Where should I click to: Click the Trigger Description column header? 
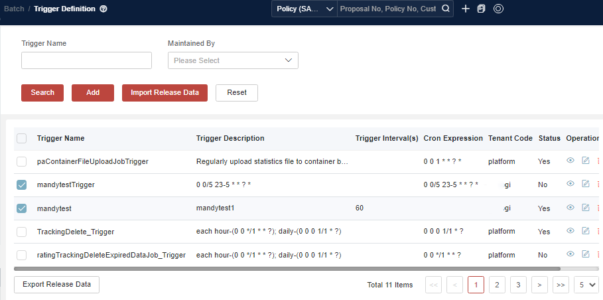tap(230, 138)
